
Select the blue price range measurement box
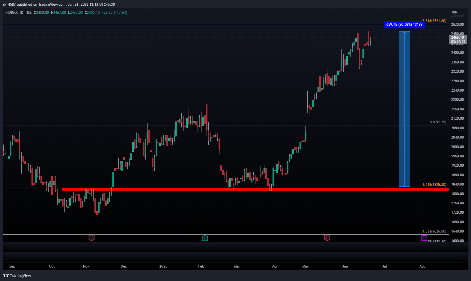pyautogui.click(x=404, y=109)
